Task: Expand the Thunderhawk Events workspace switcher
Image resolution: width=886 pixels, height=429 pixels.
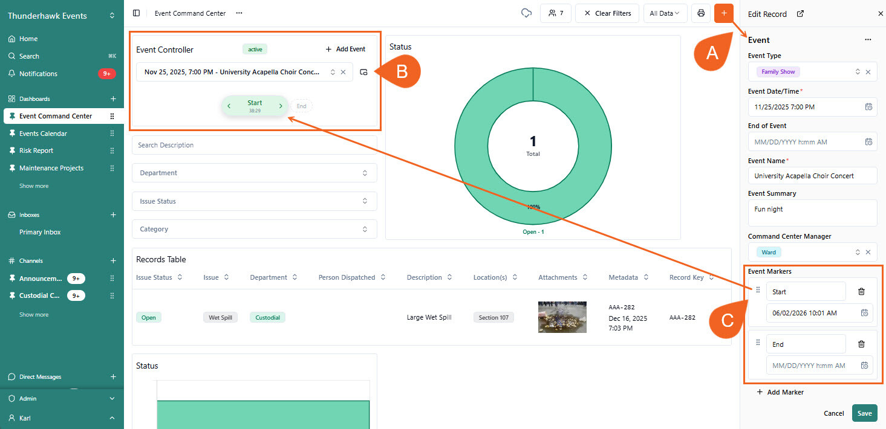Action: coord(112,16)
